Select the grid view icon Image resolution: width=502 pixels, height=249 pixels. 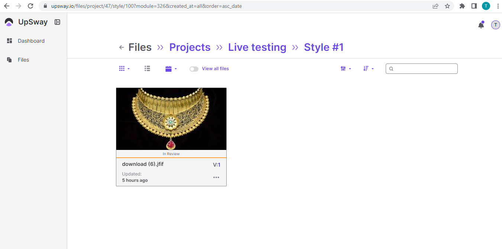click(122, 68)
